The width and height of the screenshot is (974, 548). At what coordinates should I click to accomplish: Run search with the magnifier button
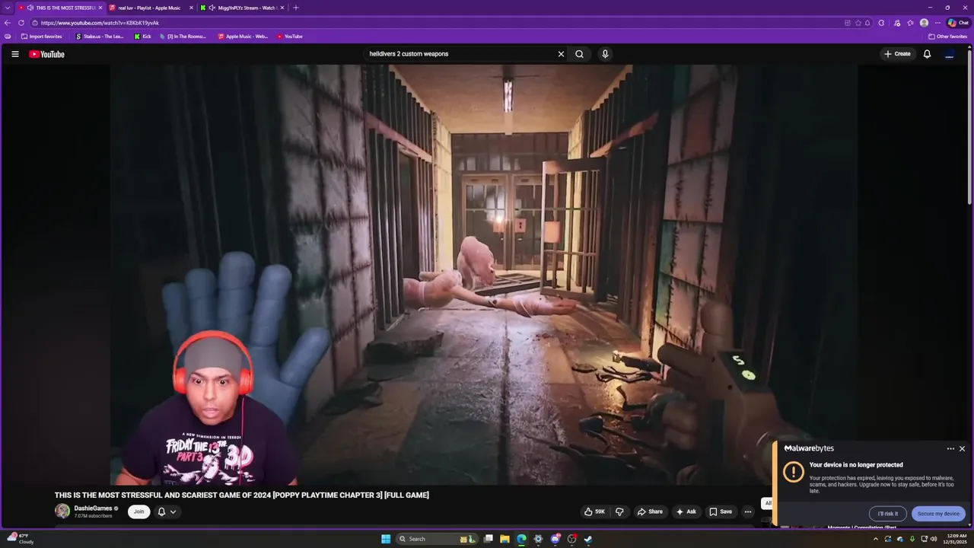(579, 54)
